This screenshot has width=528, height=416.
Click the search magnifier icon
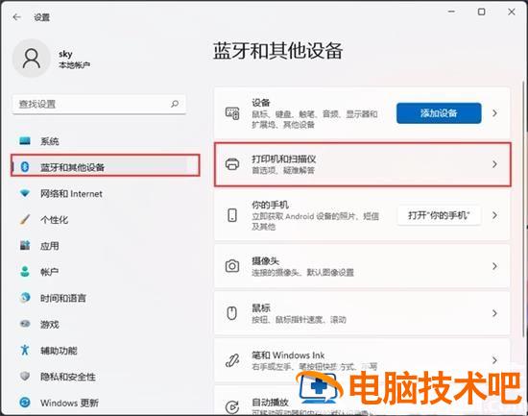coord(175,104)
